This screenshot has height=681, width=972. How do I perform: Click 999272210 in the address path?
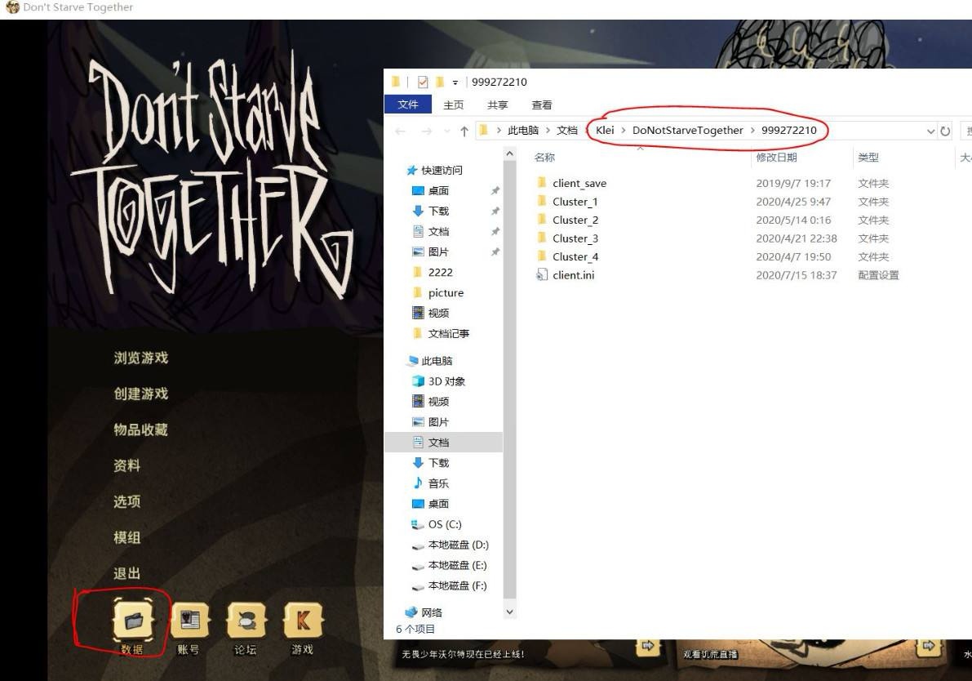[x=788, y=131]
